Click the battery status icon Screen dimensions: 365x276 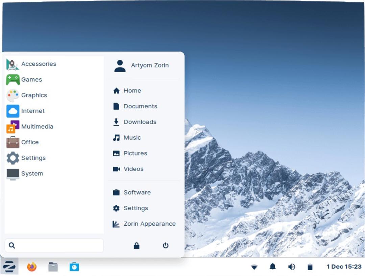[x=310, y=267]
